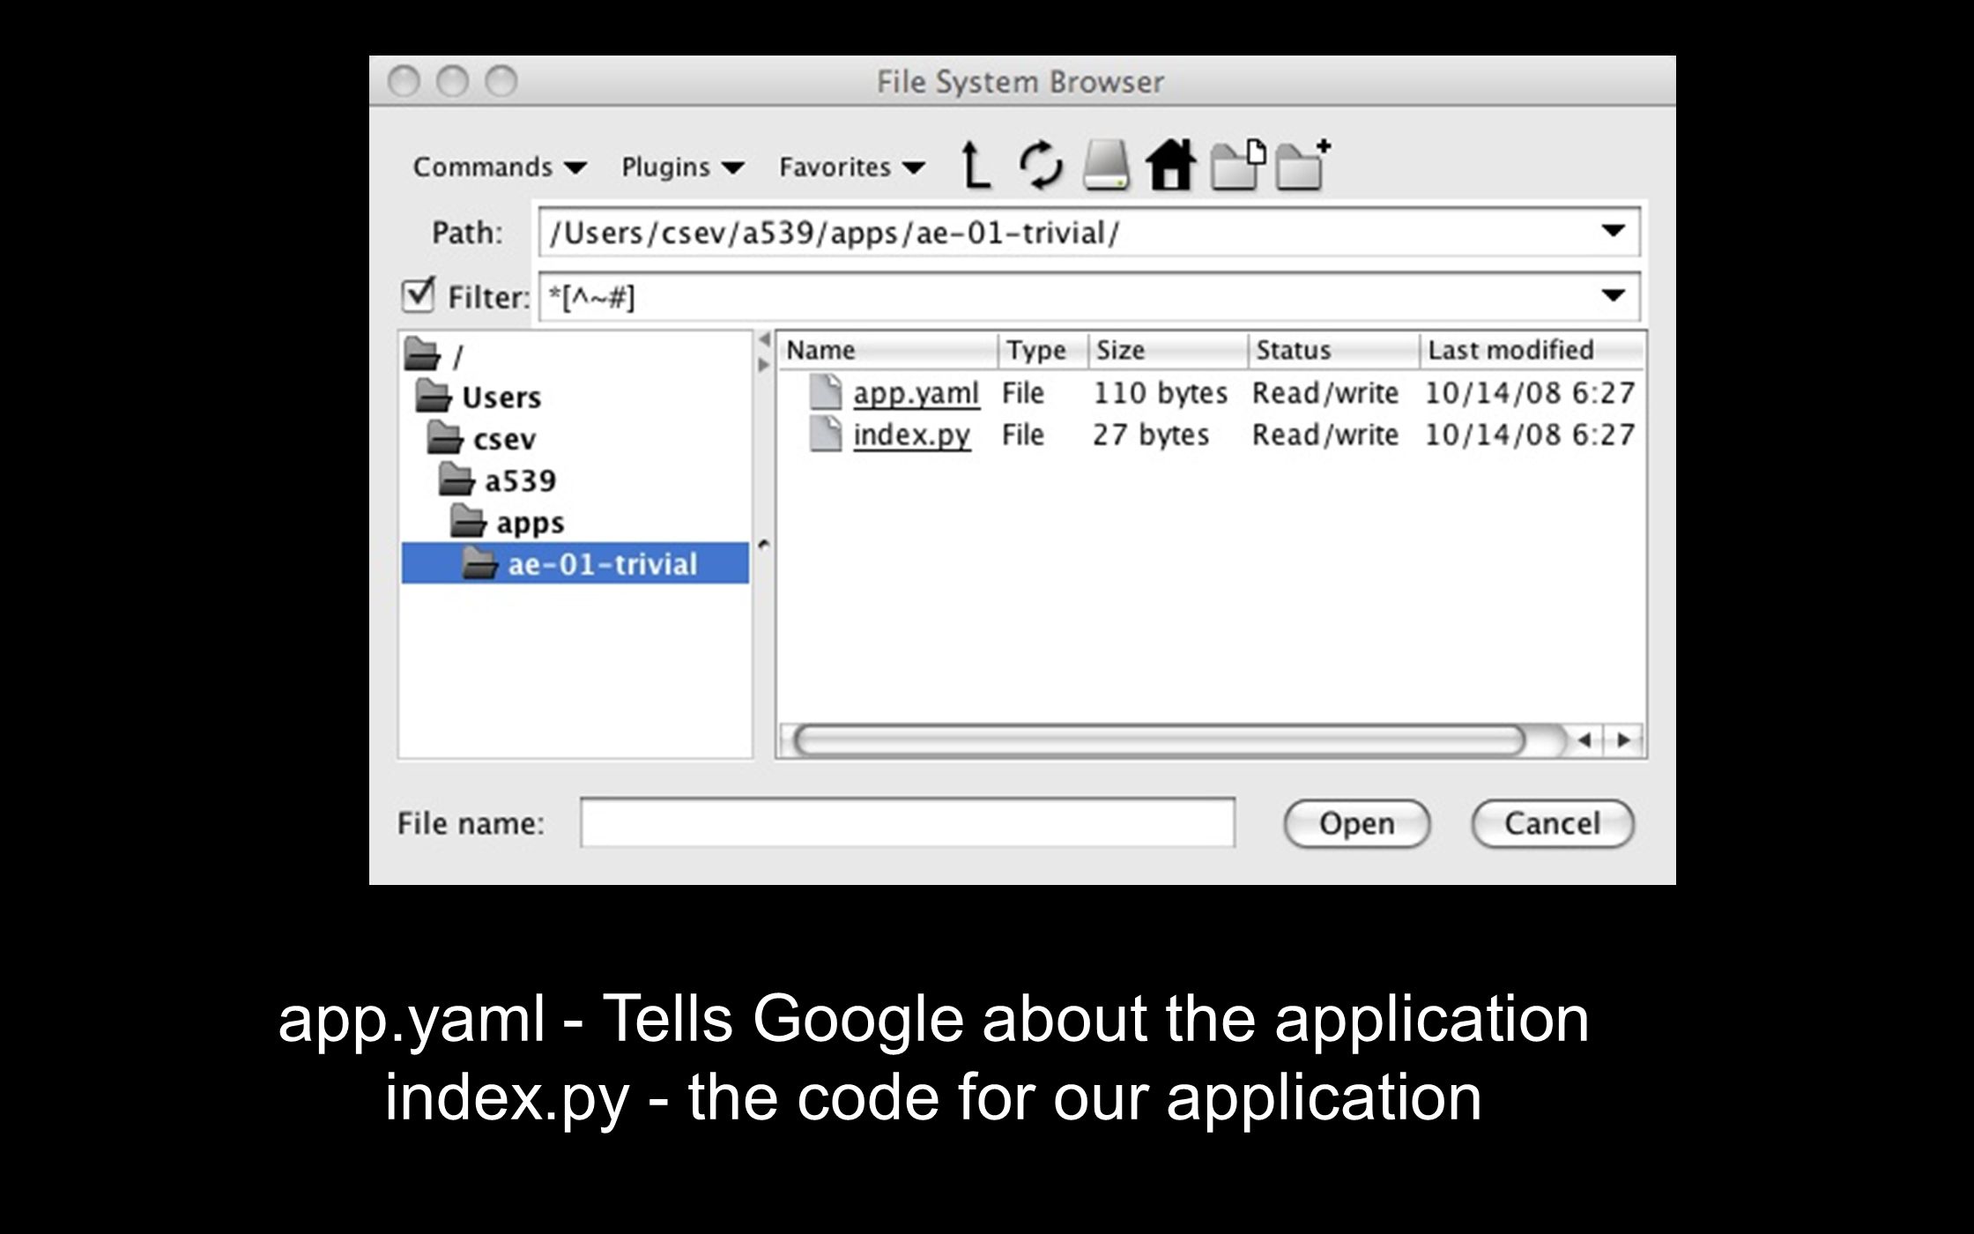The width and height of the screenshot is (1974, 1234).
Task: Expand the tree pane with right splitter arrow
Action: click(764, 365)
